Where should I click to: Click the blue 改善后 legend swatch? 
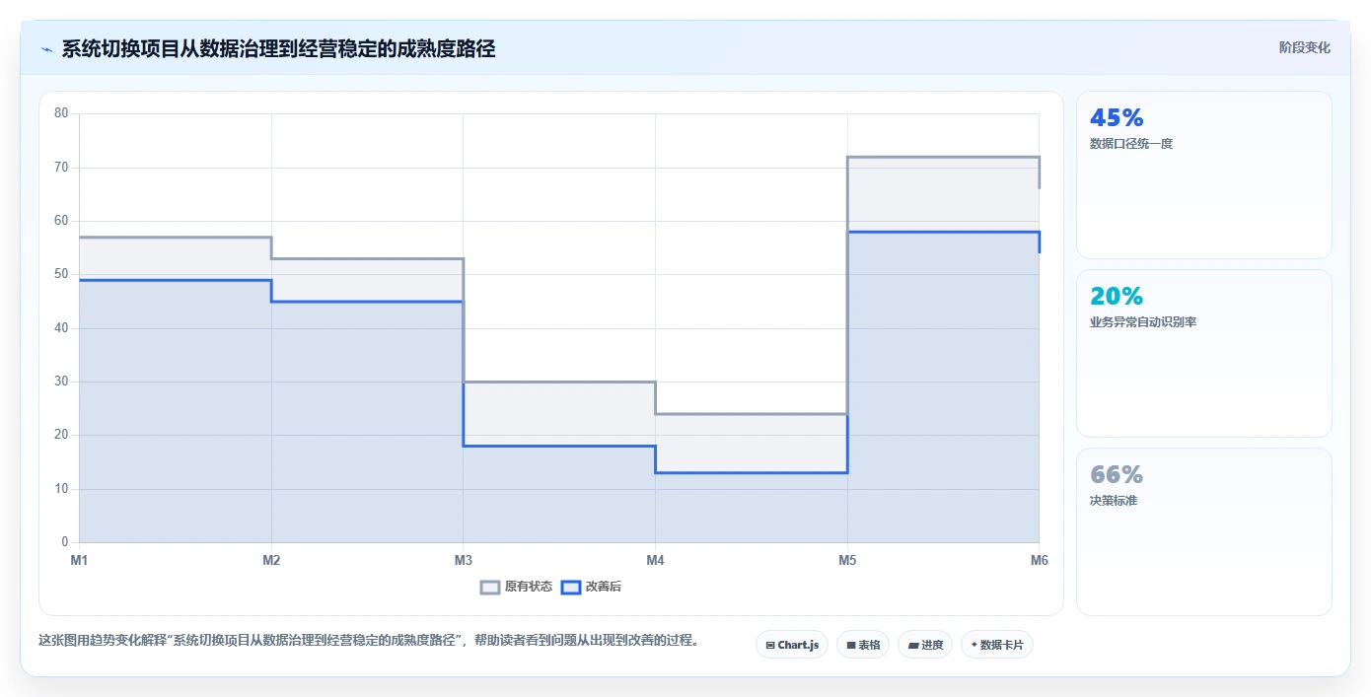pyautogui.click(x=570, y=587)
